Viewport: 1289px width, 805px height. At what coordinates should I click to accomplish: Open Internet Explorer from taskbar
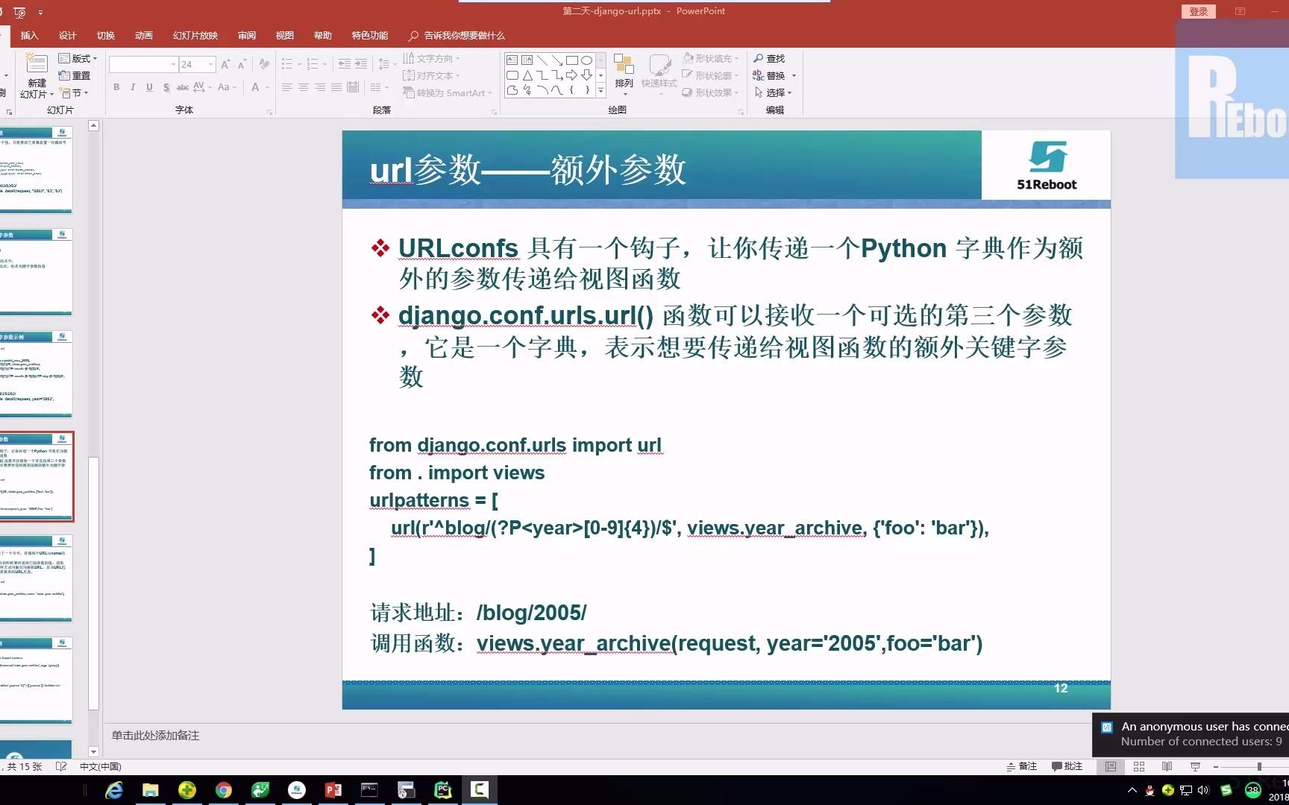[x=114, y=790]
